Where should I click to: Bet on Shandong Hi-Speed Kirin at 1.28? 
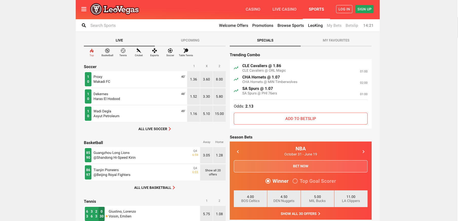tap(219, 155)
